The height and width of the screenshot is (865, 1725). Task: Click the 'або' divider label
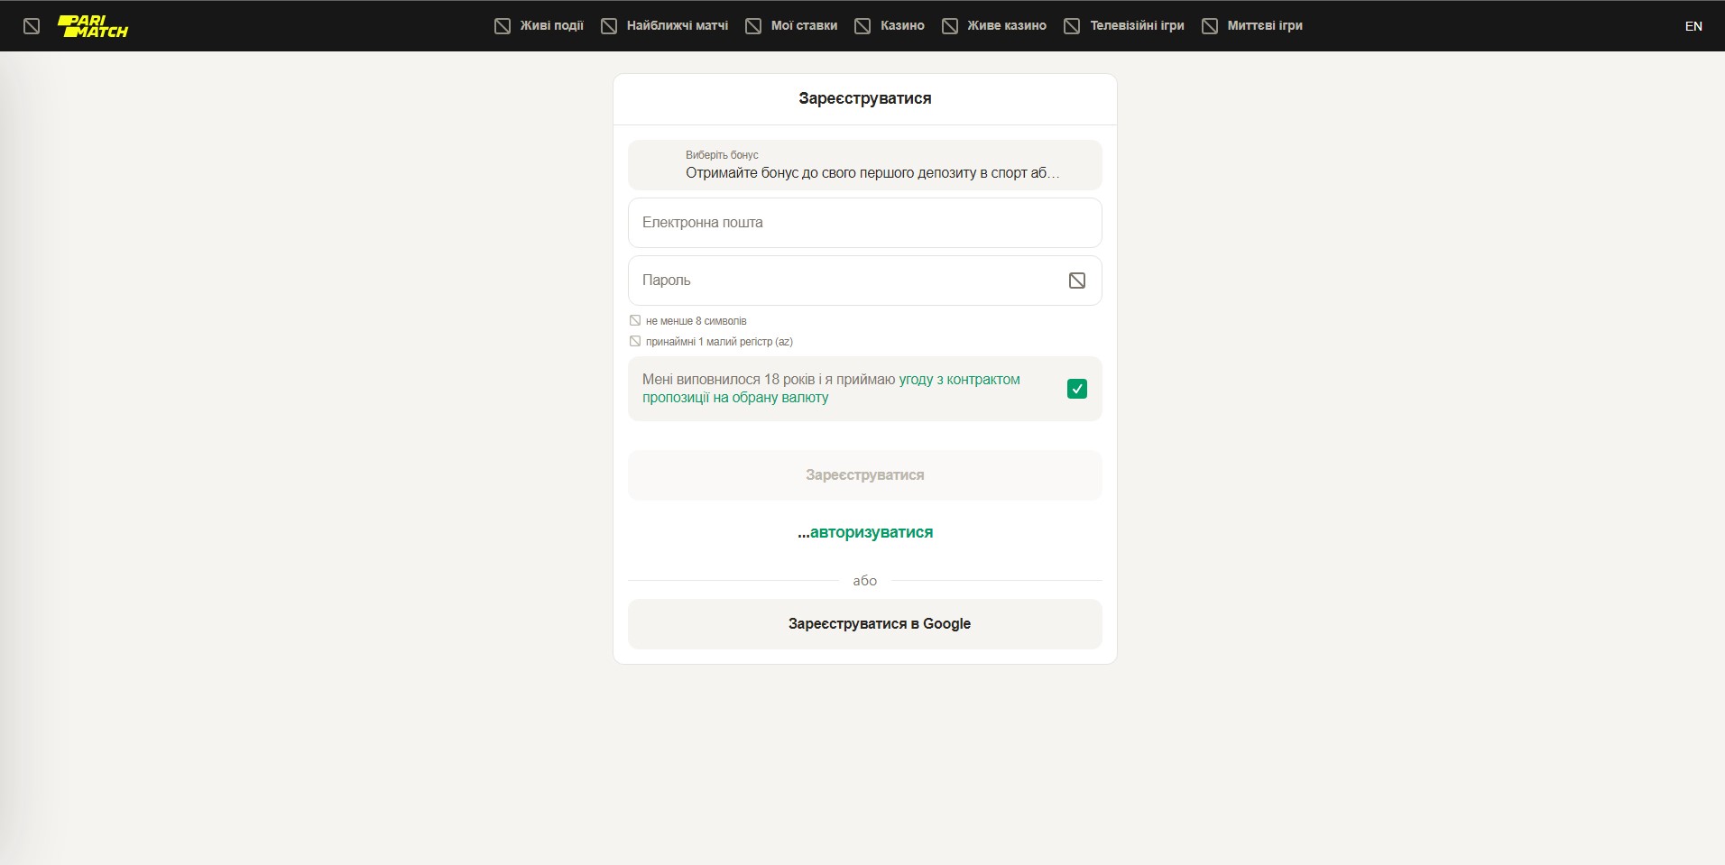tap(865, 581)
